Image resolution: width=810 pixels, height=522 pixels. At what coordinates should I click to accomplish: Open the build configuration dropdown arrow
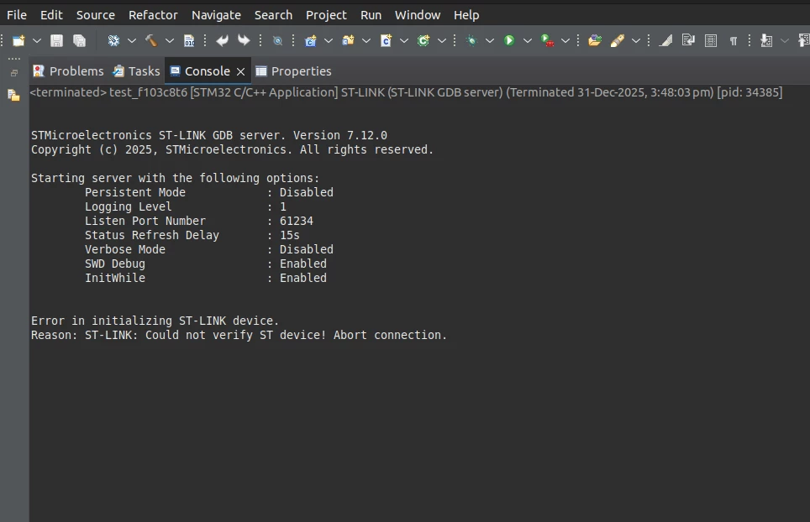pyautogui.click(x=132, y=41)
